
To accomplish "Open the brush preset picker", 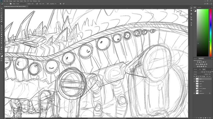I will coord(7,4).
